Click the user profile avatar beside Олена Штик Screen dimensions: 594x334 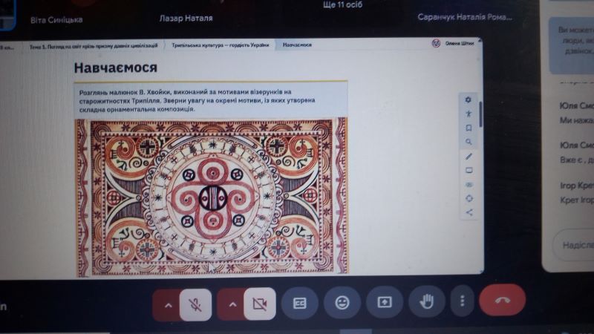(x=436, y=43)
